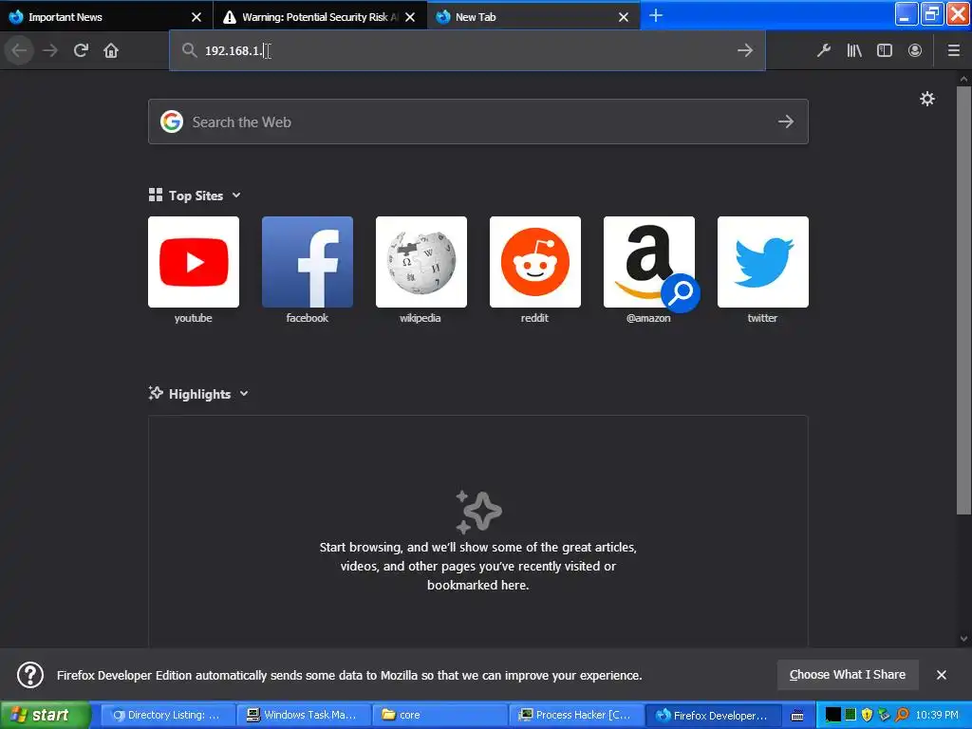
Task: Select the New Tab tab
Action: pos(533,17)
